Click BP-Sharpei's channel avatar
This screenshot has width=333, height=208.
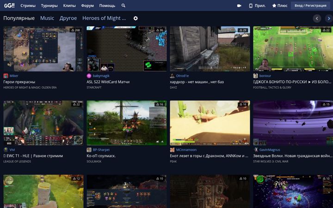pos(89,150)
